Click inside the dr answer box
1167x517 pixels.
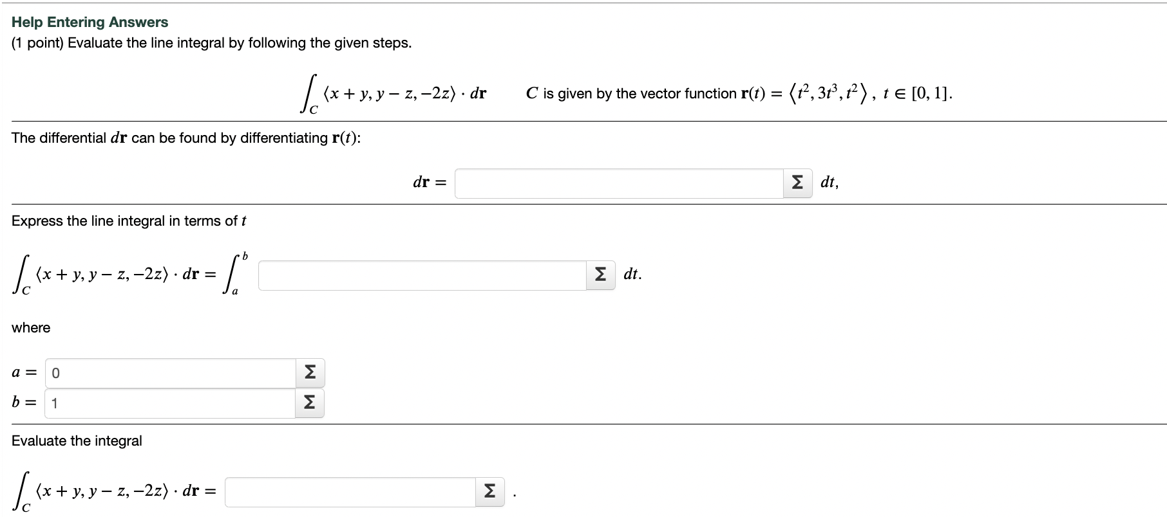click(618, 183)
